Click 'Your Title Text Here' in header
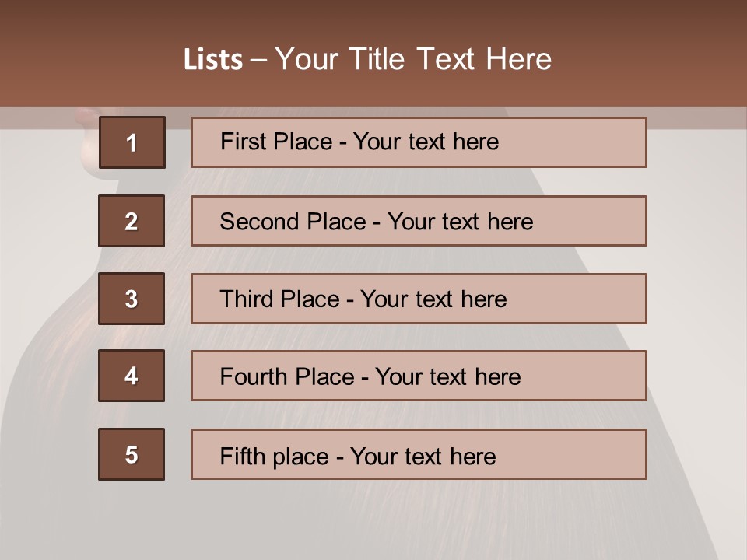This screenshot has width=747, height=560. click(x=413, y=59)
